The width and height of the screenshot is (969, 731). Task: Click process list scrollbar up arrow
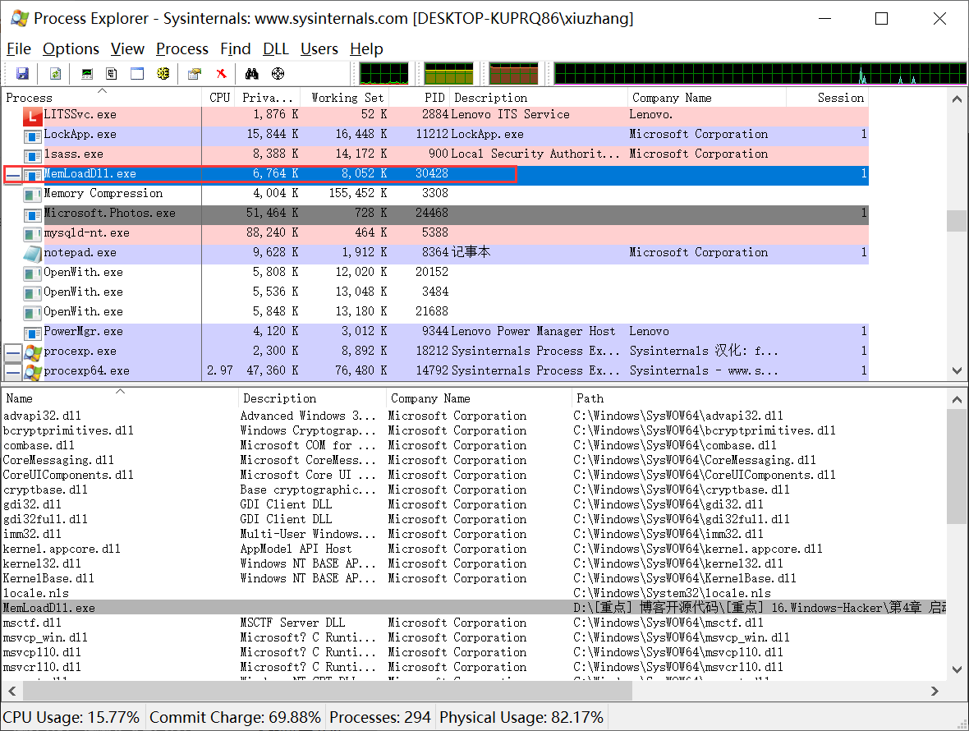pyautogui.click(x=957, y=99)
